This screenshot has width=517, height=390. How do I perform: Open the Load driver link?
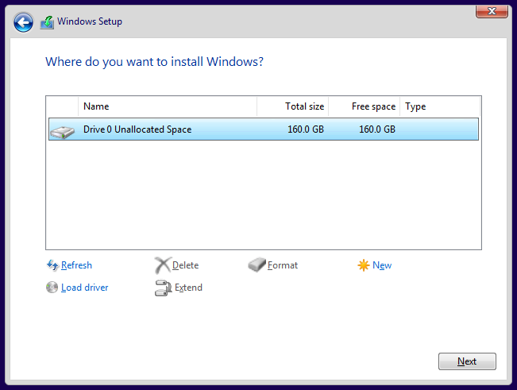pyautogui.click(x=84, y=288)
